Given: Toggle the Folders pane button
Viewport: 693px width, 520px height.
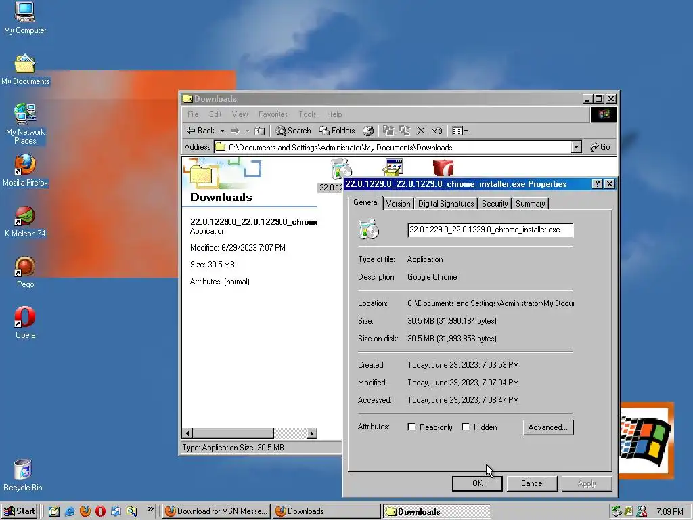Looking at the screenshot, I should click(x=337, y=131).
